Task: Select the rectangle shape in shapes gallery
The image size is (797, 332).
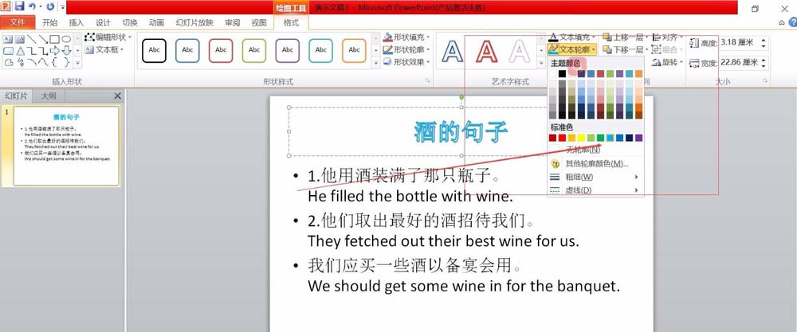Action: [54, 39]
